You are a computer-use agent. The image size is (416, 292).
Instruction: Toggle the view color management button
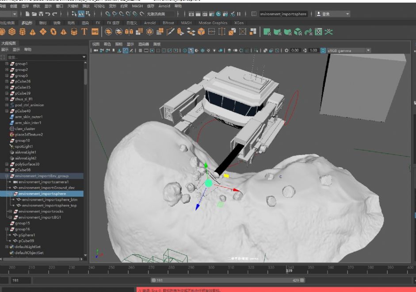point(323,51)
